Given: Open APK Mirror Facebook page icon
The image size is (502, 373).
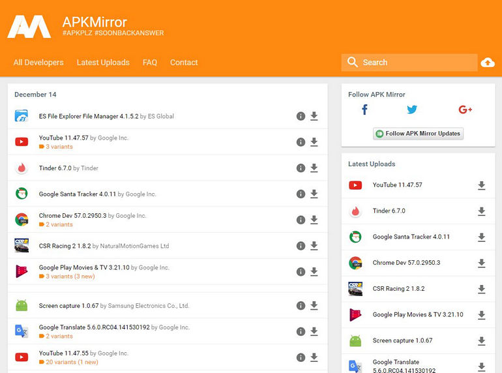Looking at the screenshot, I should click(x=364, y=110).
